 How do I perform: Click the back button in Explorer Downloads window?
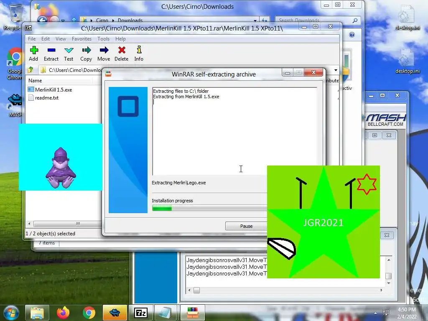click(x=42, y=20)
